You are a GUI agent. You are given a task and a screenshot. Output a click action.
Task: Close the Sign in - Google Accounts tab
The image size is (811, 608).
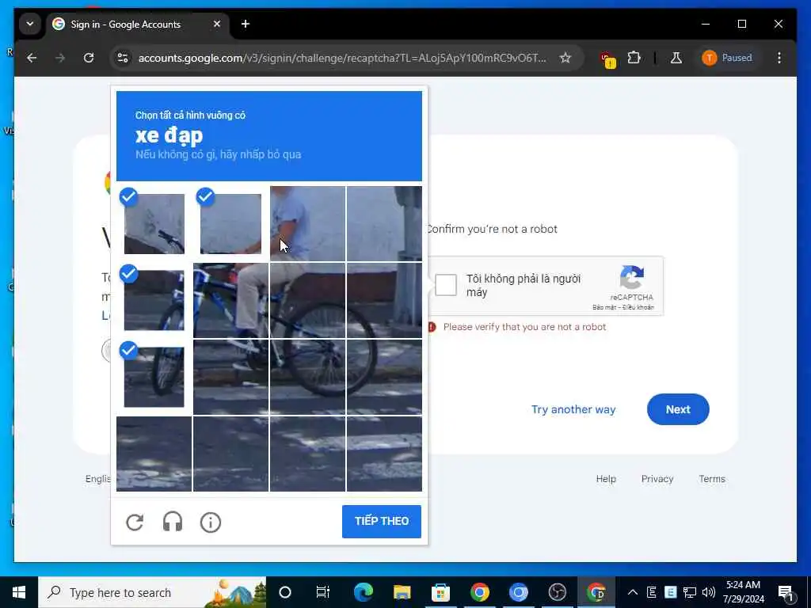217,24
